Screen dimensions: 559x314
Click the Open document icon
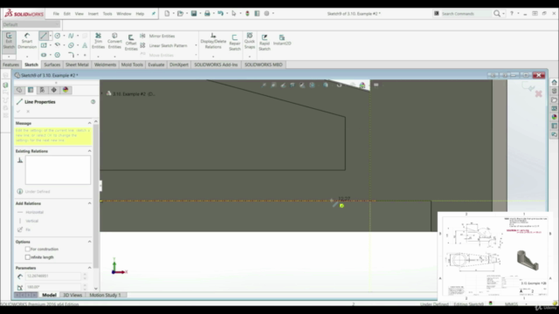pyautogui.click(x=181, y=14)
